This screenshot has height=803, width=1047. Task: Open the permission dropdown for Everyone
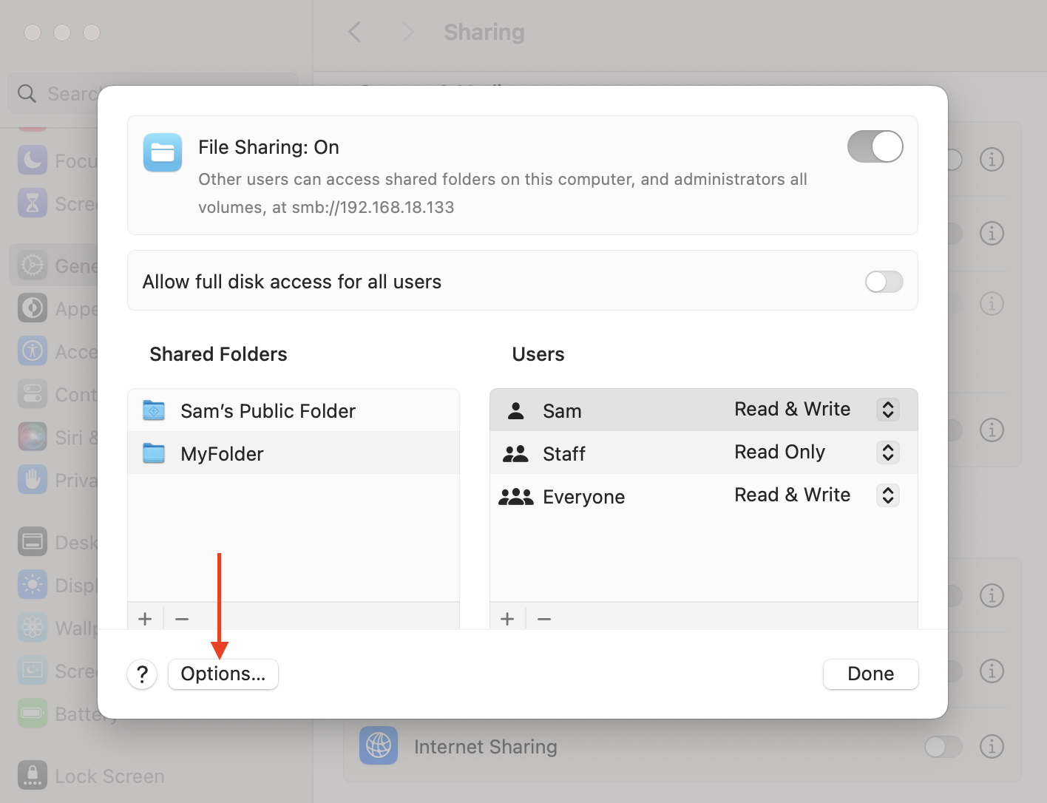(x=888, y=495)
